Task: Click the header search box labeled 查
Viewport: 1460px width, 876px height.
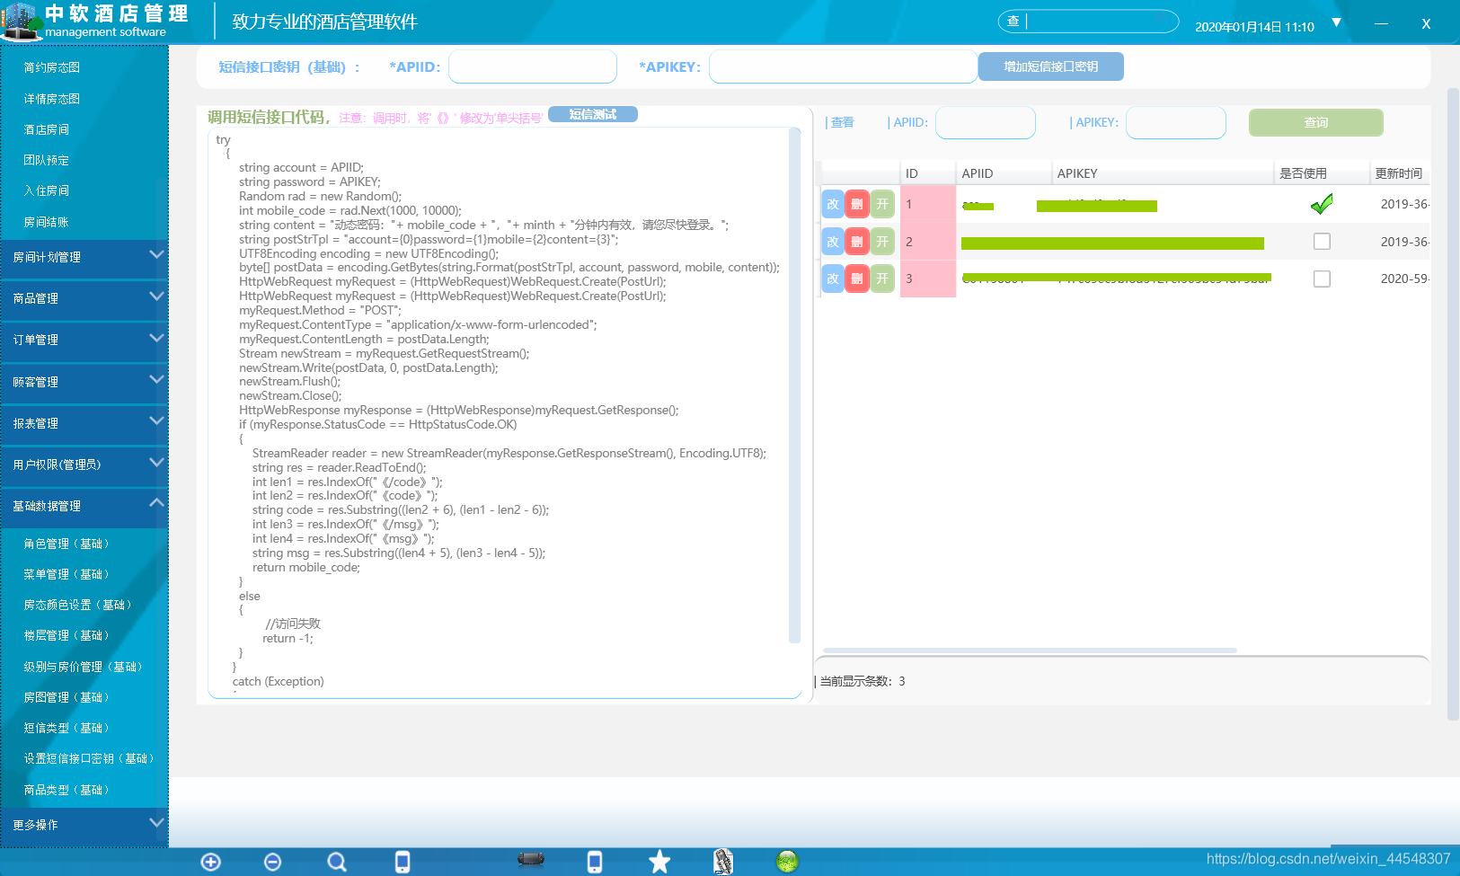Action: pyautogui.click(x=1088, y=21)
